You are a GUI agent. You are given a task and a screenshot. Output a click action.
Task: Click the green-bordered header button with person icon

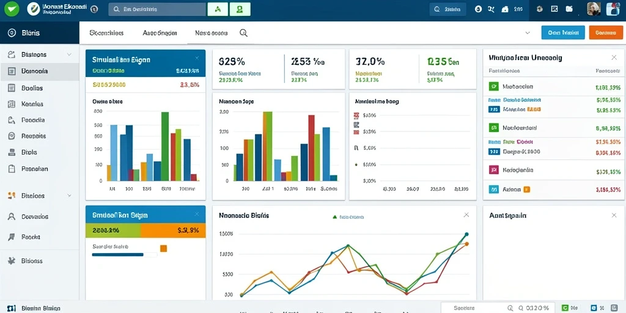240,9
